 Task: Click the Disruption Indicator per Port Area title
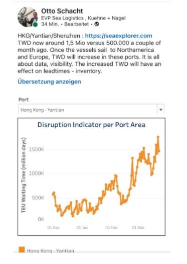tap(91, 125)
